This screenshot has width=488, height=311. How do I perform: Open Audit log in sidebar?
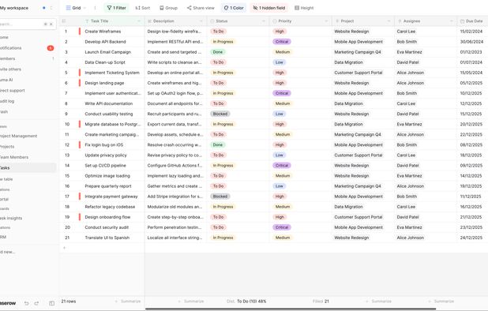28,101
